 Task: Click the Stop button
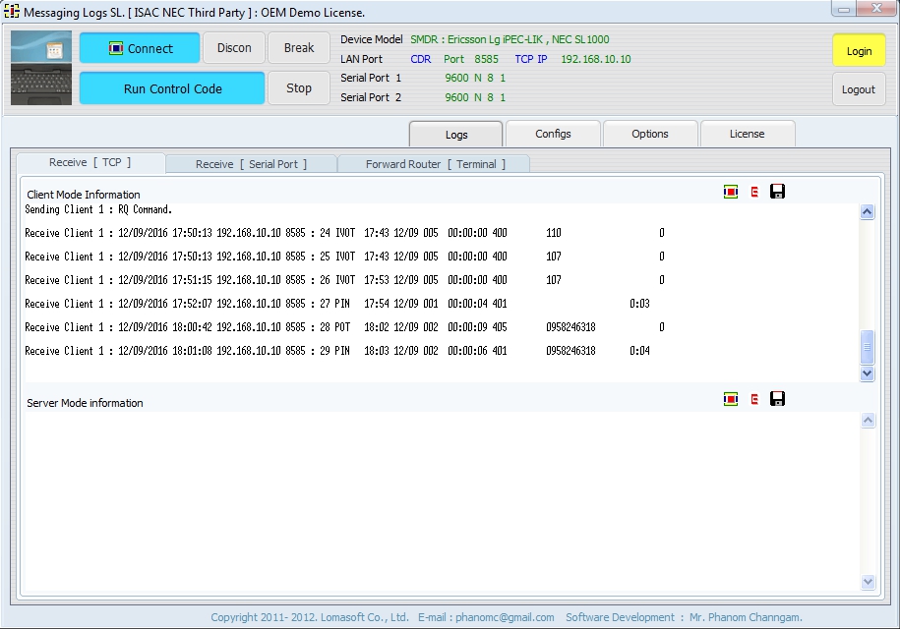[299, 88]
